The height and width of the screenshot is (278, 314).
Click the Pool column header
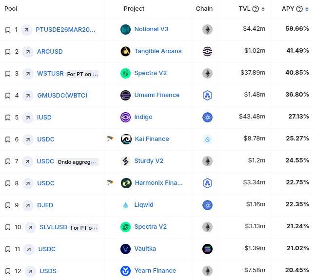click(11, 9)
